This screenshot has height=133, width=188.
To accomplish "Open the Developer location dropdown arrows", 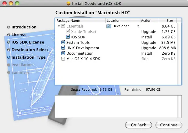I will [x=138, y=26].
